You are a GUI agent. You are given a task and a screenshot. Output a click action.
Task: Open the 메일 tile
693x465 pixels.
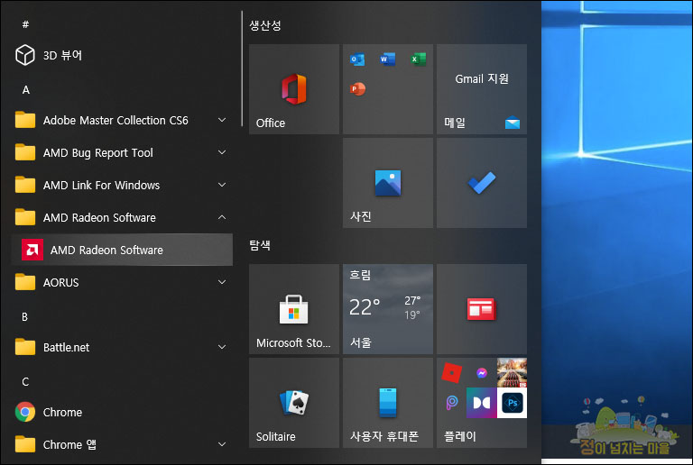point(482,89)
